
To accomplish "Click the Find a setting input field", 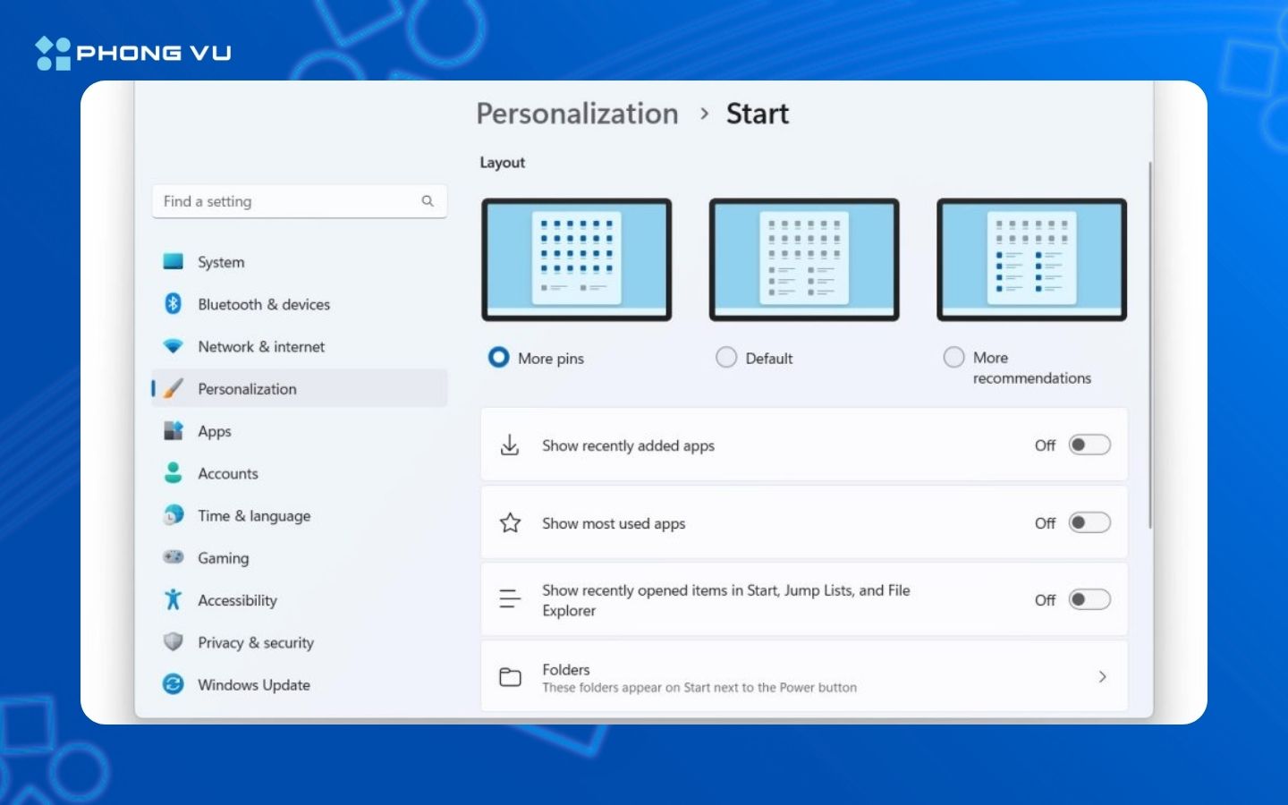I will (268, 200).
